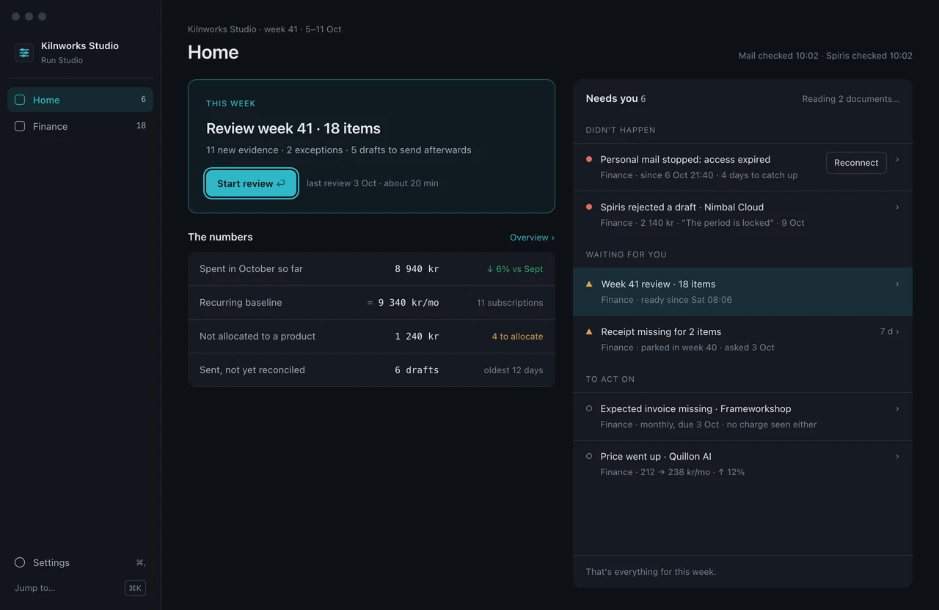The height and width of the screenshot is (610, 939).
Task: Click the "Mail checked 10:02" status text
Action: [778, 56]
